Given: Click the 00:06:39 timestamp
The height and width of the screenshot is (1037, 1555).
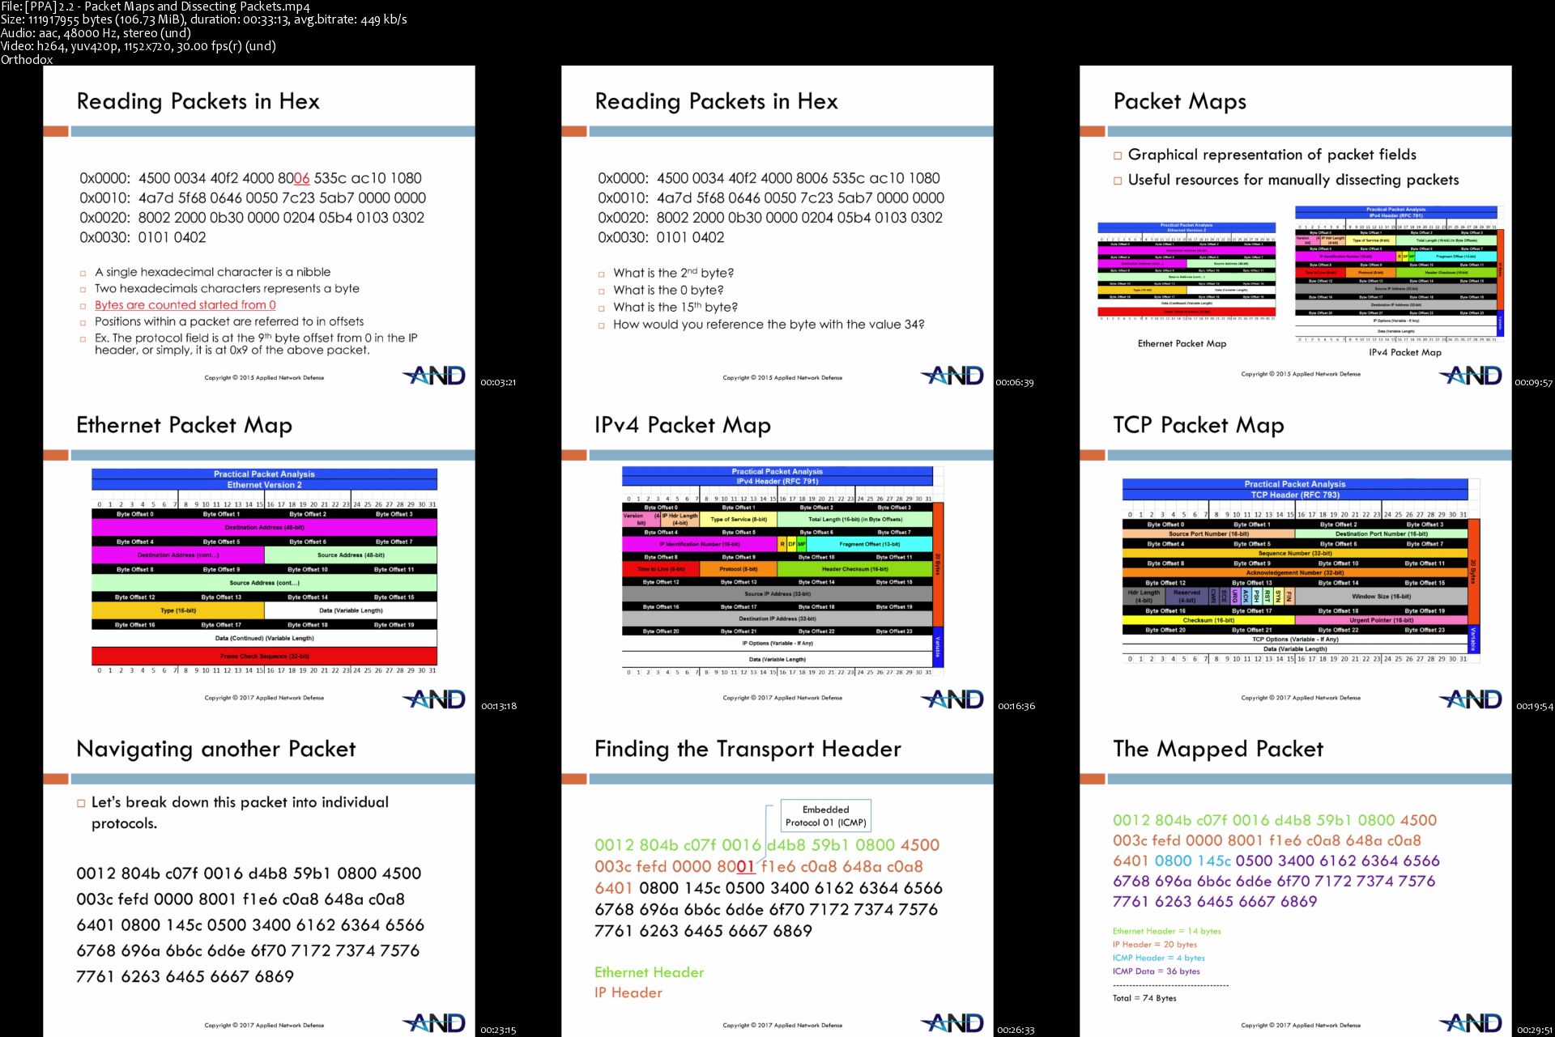Looking at the screenshot, I should [x=1015, y=382].
